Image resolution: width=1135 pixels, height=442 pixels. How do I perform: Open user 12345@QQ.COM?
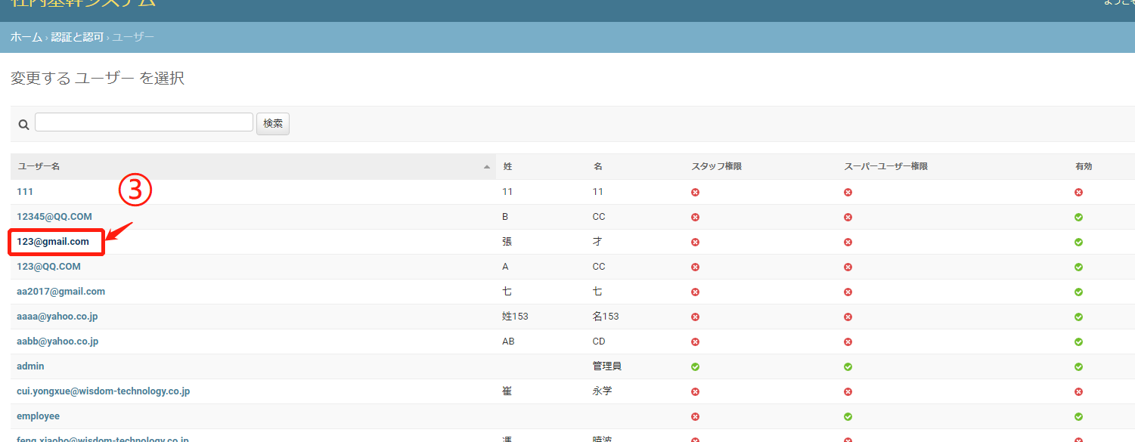pyautogui.click(x=54, y=217)
